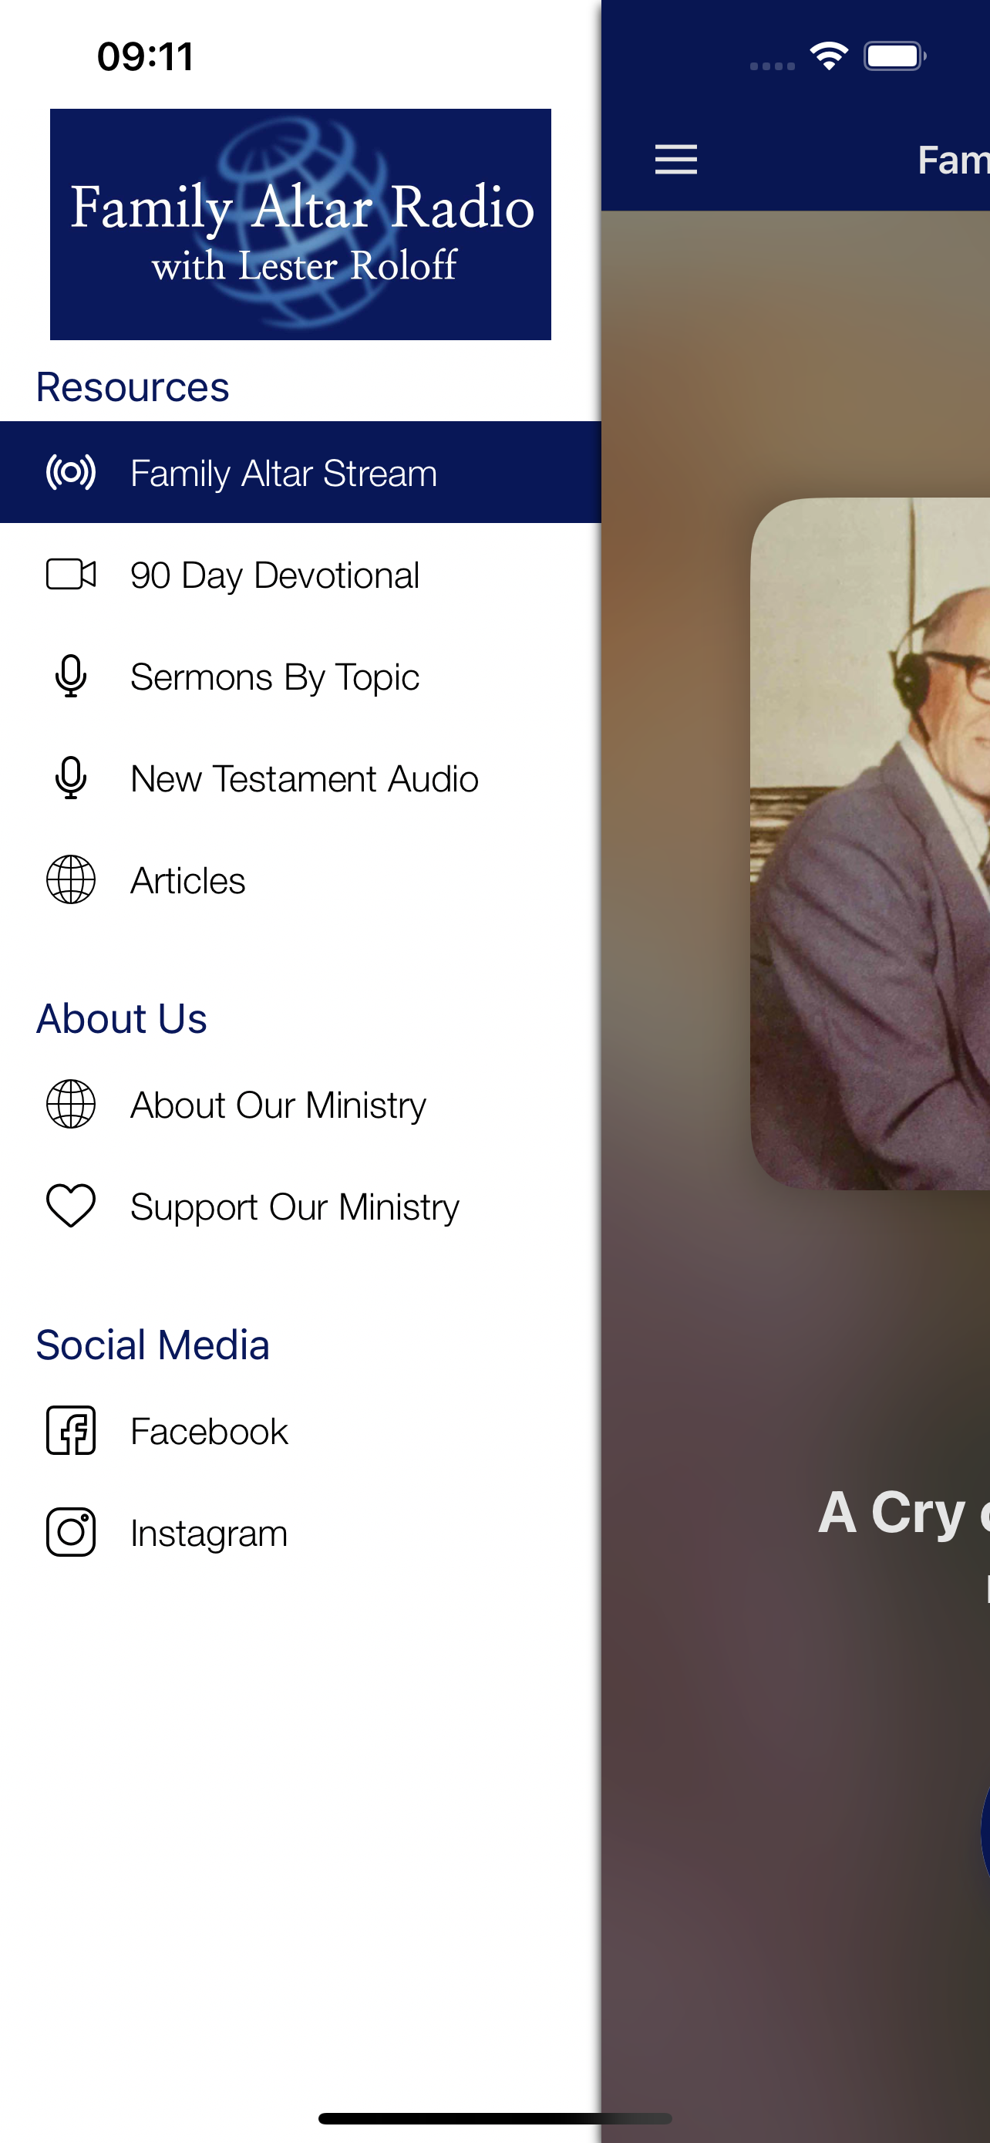Tap the video camera icon for Devotional

(x=71, y=574)
